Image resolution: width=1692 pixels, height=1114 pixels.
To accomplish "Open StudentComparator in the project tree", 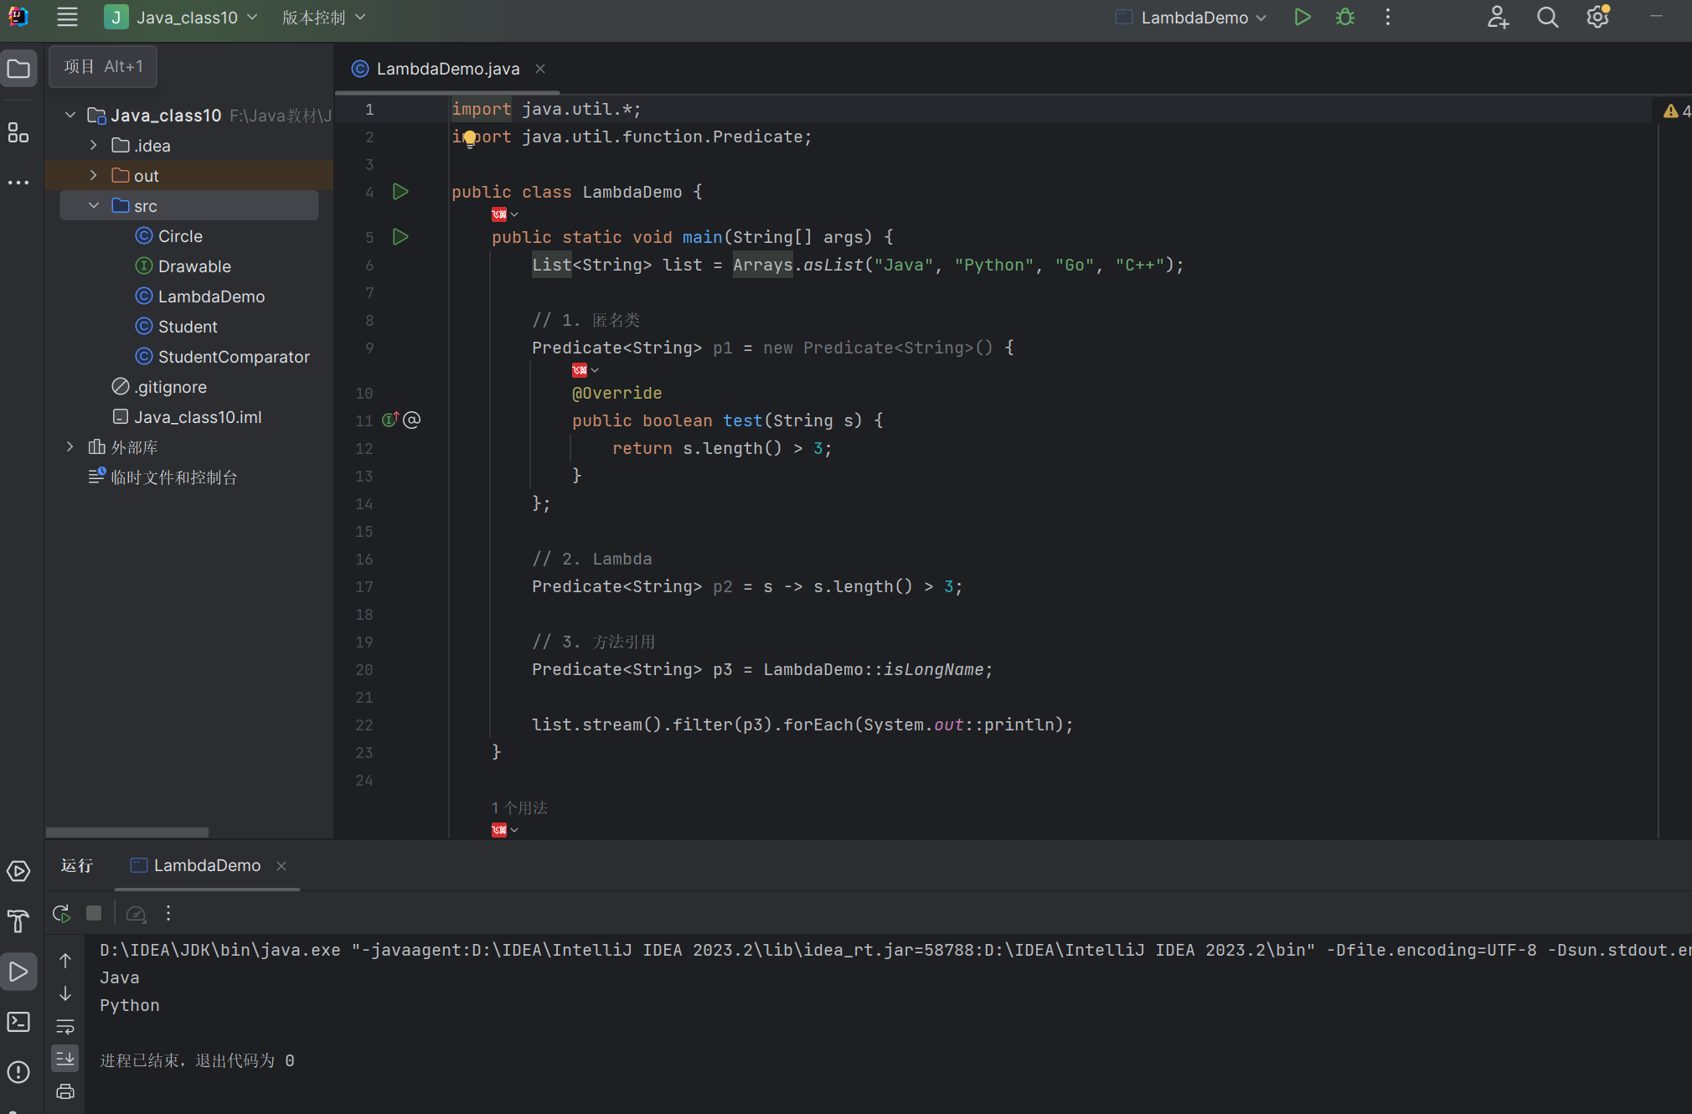I will (234, 357).
